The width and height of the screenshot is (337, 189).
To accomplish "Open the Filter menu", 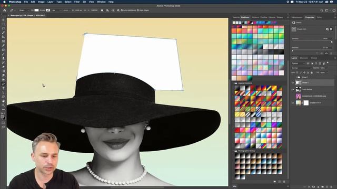I will (x=77, y=2).
